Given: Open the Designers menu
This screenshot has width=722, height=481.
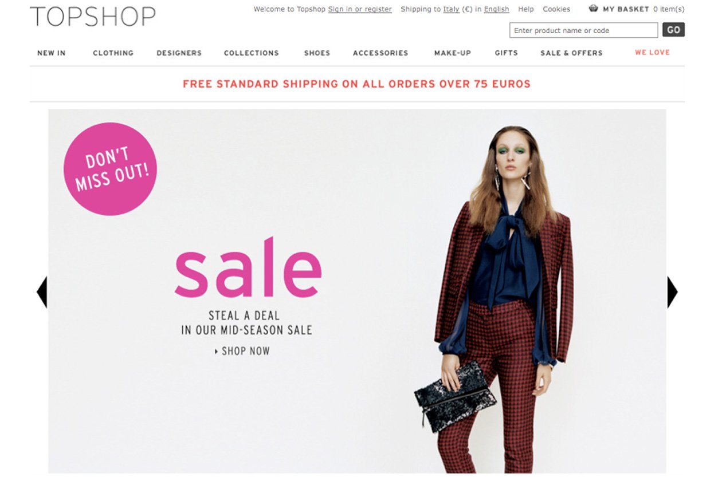Looking at the screenshot, I should pyautogui.click(x=179, y=53).
